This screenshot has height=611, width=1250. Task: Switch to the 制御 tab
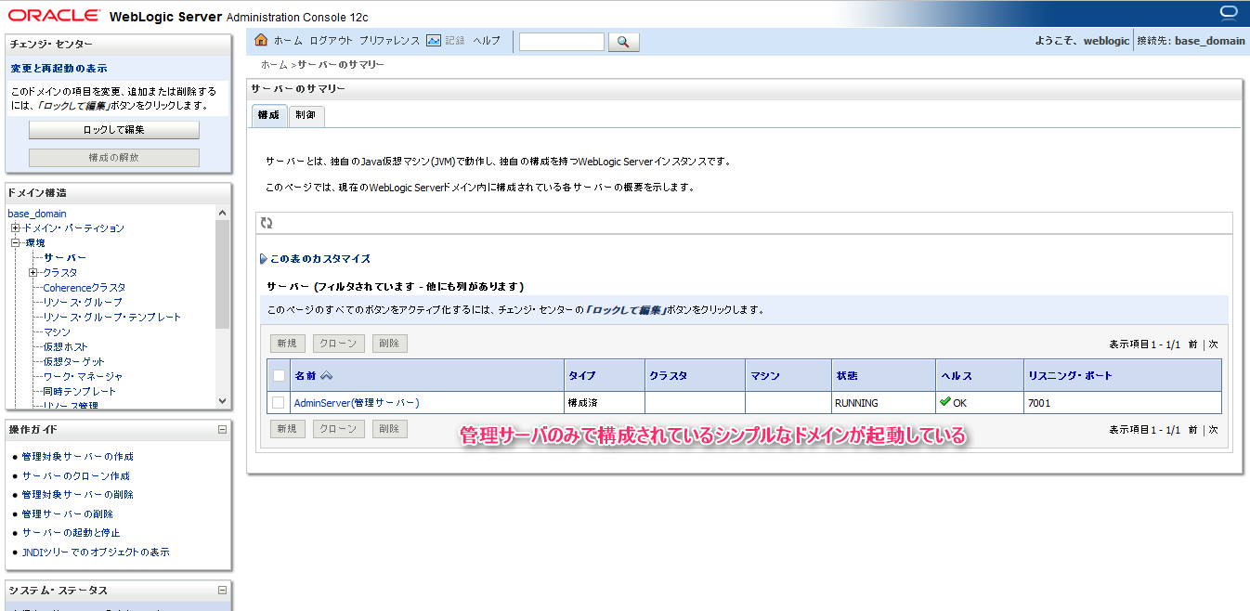[x=306, y=115]
